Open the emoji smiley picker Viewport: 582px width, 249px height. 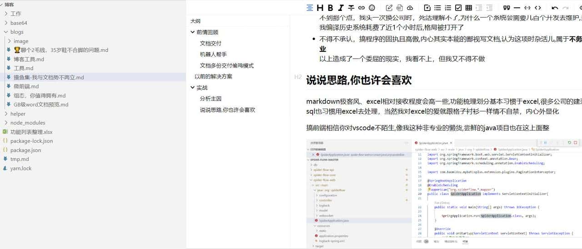pyautogui.click(x=372, y=8)
